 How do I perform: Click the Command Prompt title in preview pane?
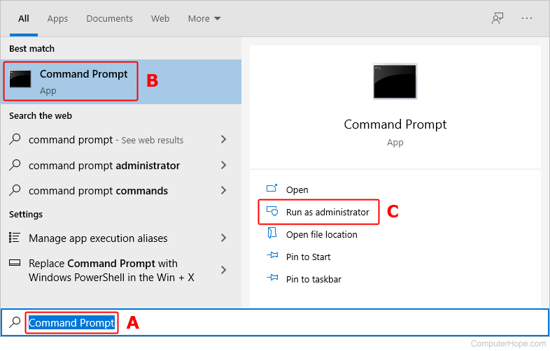click(x=395, y=124)
